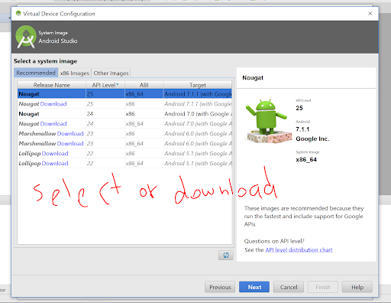The width and height of the screenshot is (391, 303).
Task: Click API level 22 cell in Lollipop x86 row
Action: (x=105, y=154)
